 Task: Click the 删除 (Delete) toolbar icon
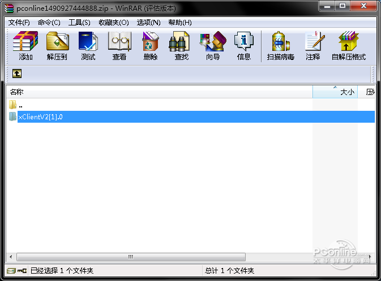click(x=151, y=46)
